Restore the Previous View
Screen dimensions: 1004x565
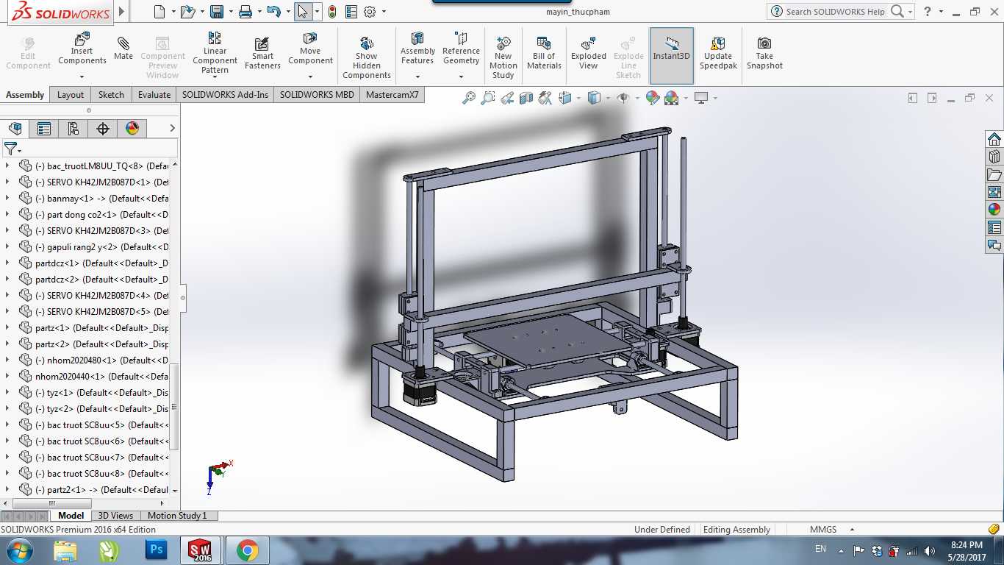(507, 98)
